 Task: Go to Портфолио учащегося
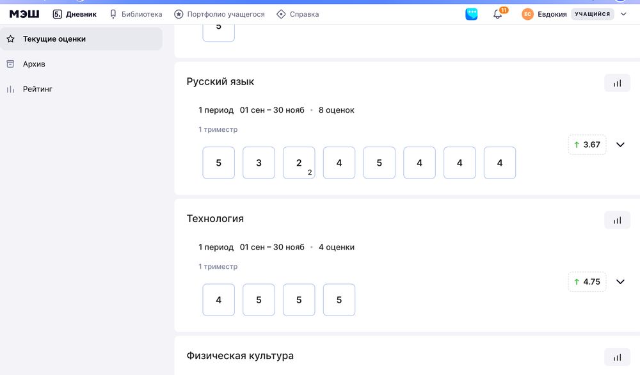pos(219,14)
